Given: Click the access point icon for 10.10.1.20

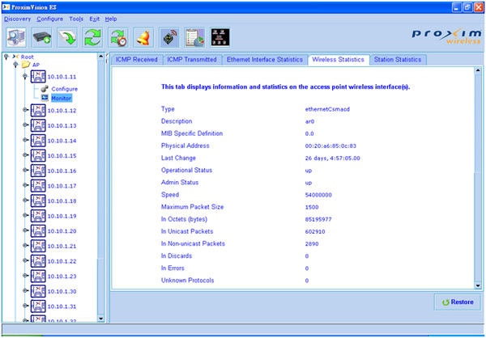Looking at the screenshot, I should [38, 231].
